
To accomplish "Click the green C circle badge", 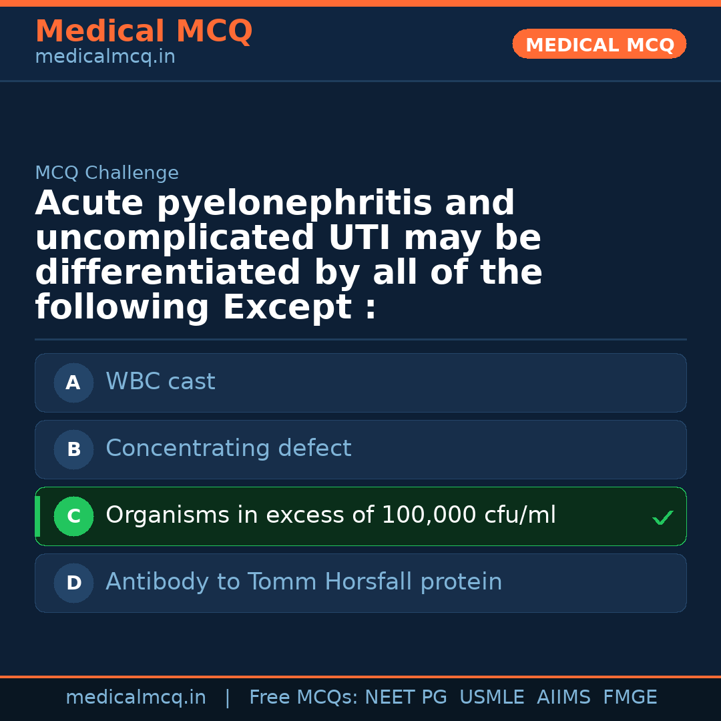I will (x=73, y=517).
